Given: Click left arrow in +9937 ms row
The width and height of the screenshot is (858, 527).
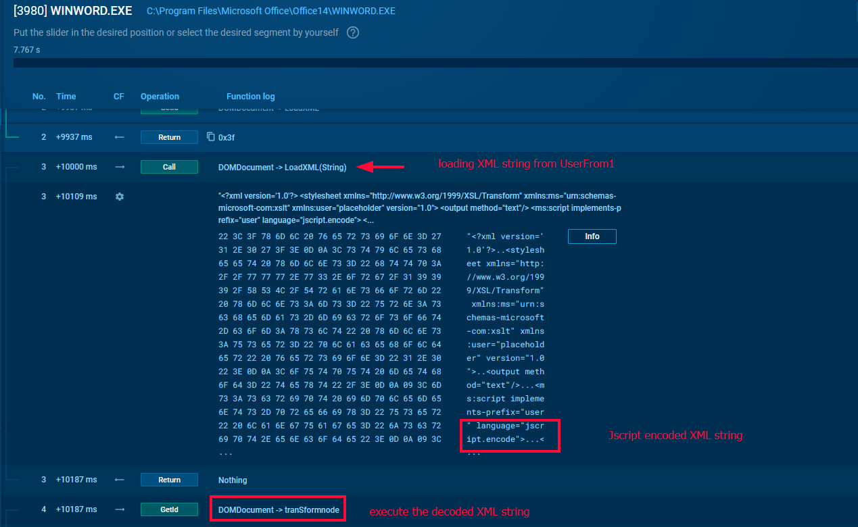Looking at the screenshot, I should tap(120, 137).
